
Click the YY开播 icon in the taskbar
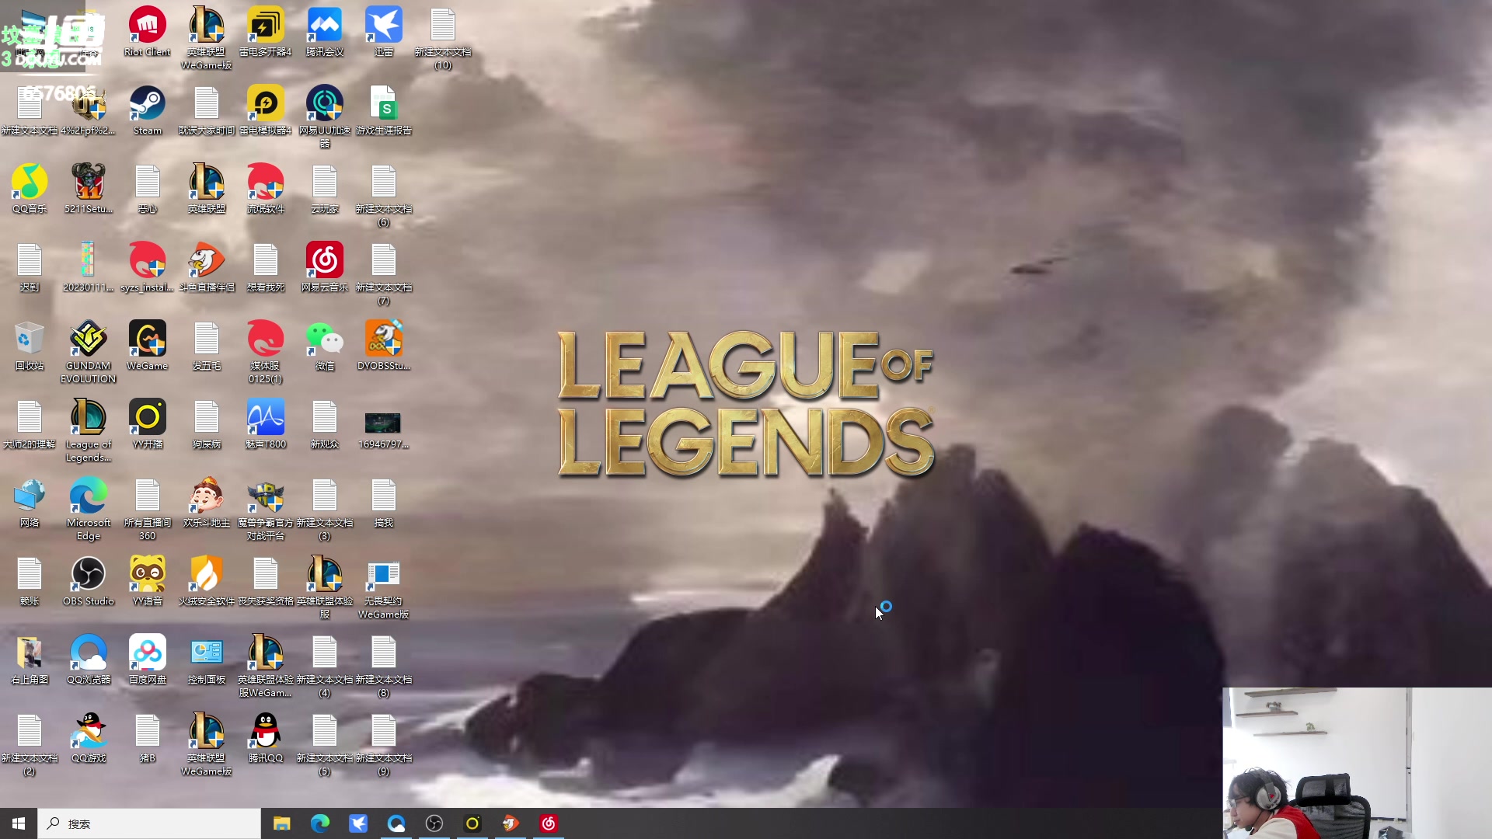pyautogui.click(x=472, y=823)
